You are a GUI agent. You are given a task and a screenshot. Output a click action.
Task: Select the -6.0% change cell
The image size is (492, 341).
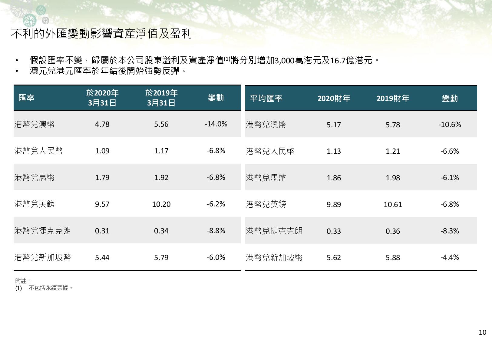click(x=216, y=257)
